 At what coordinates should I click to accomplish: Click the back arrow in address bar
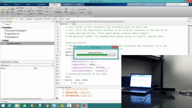1,19
